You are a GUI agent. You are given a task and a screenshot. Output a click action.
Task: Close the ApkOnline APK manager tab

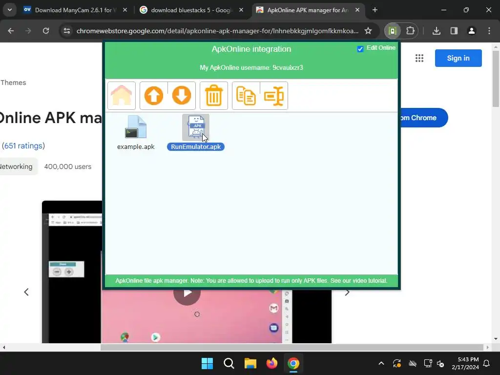pyautogui.click(x=357, y=10)
